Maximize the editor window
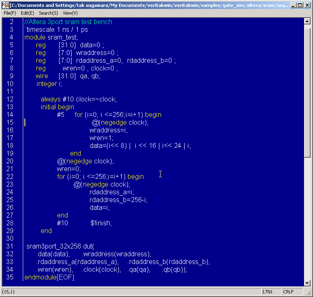This screenshot has width=313, height=297. coord(300,5)
